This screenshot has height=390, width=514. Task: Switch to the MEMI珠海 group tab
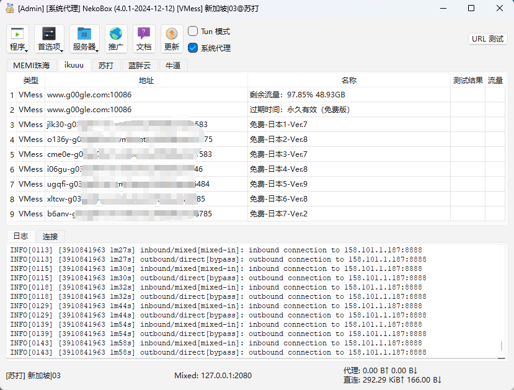[32, 65]
